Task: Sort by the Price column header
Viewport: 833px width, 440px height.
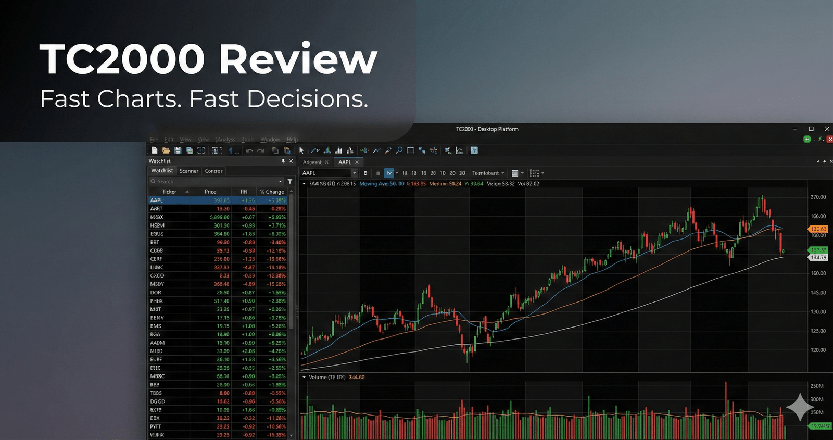Action: (210, 192)
